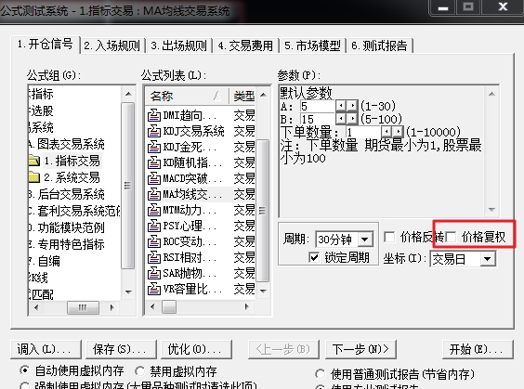This screenshot has width=524, height=389.
Task: Click the MA均线交 formula icon
Action: click(x=153, y=194)
